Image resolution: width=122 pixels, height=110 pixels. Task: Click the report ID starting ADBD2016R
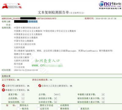tap(29, 19)
